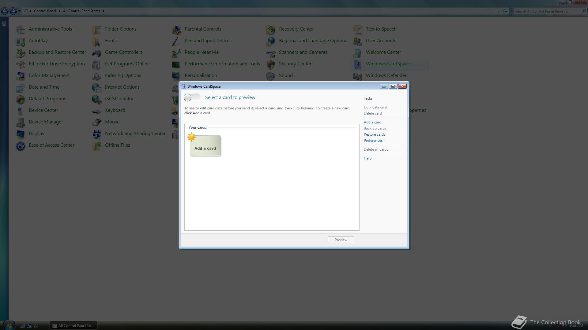Click the All Control Panel Items breadcrumb

pos(81,11)
